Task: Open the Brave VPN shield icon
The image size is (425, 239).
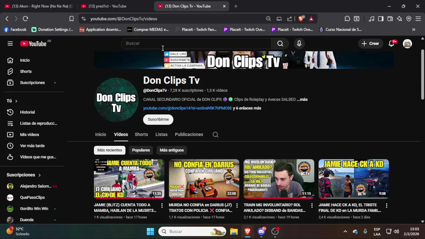Action: [409, 19]
